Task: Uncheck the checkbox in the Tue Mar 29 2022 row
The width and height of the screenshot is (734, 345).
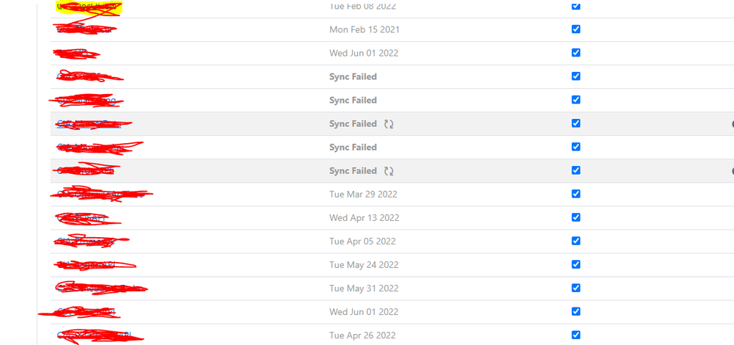Action: pyautogui.click(x=576, y=194)
